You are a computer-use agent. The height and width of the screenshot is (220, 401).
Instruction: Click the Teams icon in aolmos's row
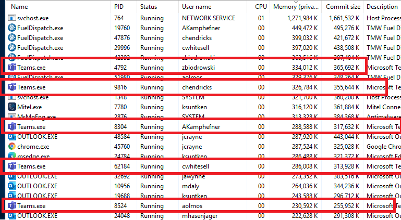12,206
